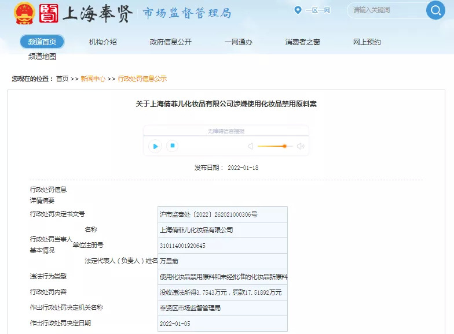Adjust the orange volume slider
Image resolution: width=454 pixels, height=334 pixels.
click(284, 146)
